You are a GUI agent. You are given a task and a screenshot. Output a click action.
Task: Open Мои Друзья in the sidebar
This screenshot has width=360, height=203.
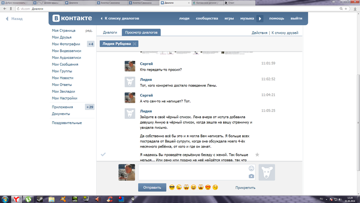click(x=62, y=37)
